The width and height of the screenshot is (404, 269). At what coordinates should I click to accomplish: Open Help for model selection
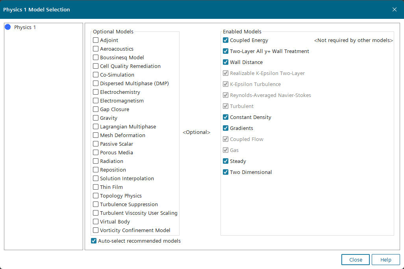386,260
